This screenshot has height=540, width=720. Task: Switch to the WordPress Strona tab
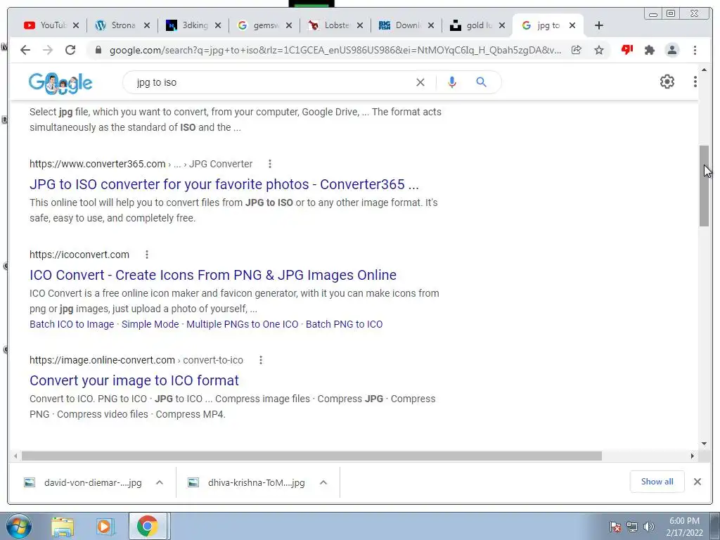115,25
